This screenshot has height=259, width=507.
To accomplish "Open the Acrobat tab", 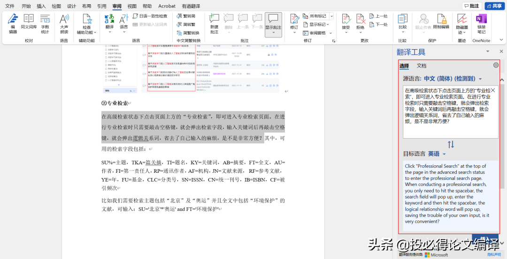I will point(167,6).
